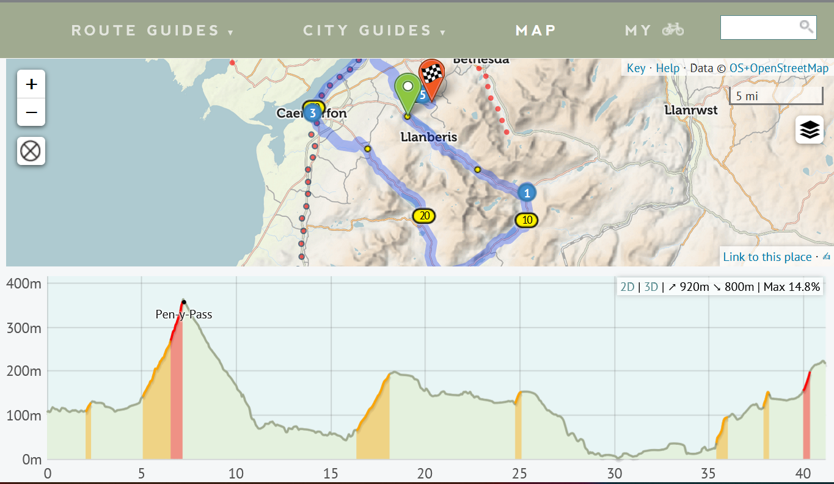Select waypoint 3 marker near Caernarfon
This screenshot has width=834, height=484.
[x=313, y=112]
